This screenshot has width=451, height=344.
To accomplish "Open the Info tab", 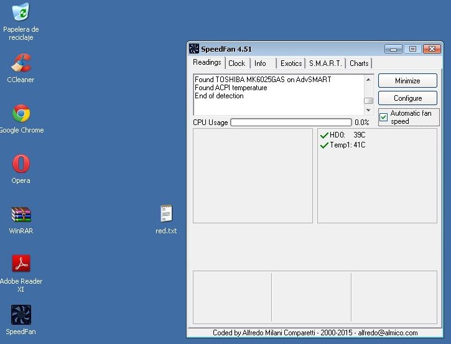I will (x=260, y=63).
